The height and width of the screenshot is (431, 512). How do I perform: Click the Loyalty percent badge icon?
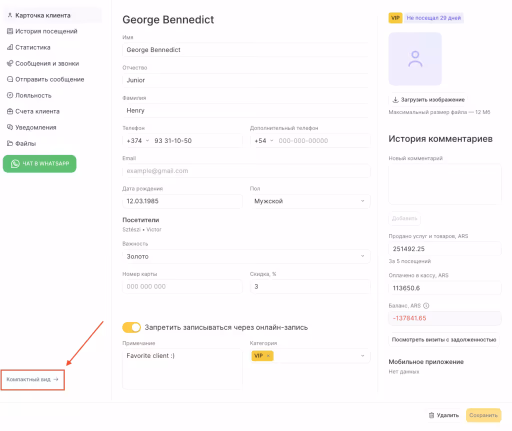pyautogui.click(x=10, y=95)
